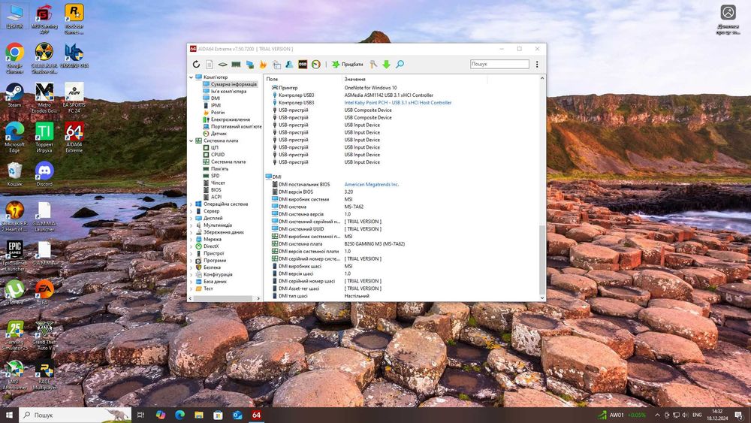
Task: Open the Discord desktop shortcut
Action: [x=44, y=172]
